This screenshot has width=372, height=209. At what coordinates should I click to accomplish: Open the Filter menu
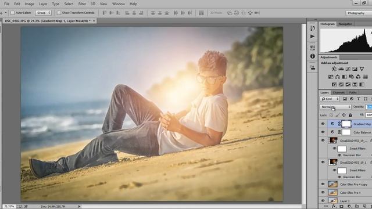(x=82, y=4)
